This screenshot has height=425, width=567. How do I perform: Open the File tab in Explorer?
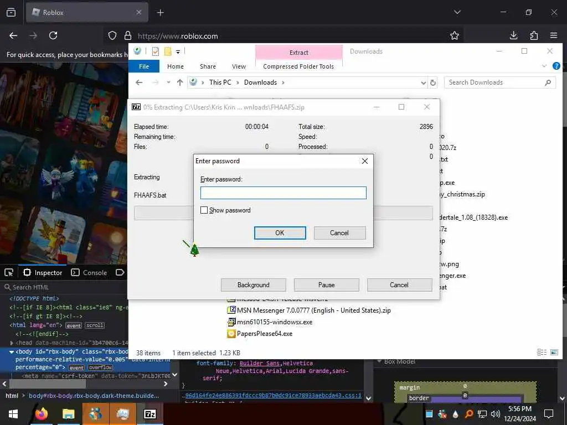click(144, 66)
